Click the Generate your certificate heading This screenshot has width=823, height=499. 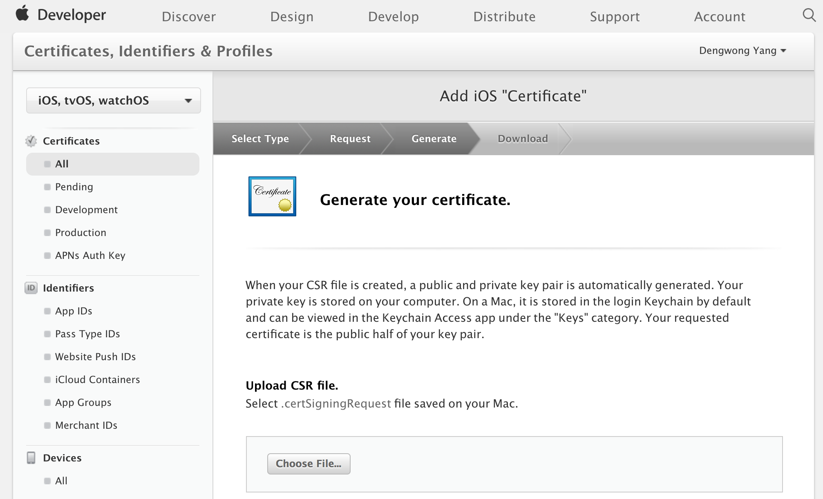pos(415,200)
